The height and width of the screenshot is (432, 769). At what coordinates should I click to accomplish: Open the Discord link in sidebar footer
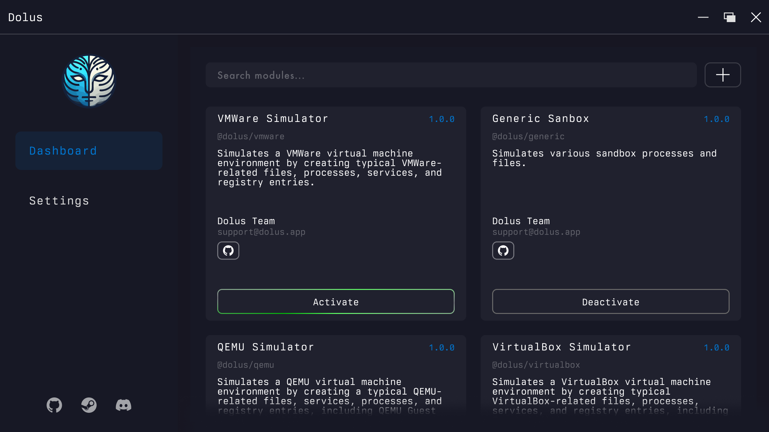click(123, 405)
